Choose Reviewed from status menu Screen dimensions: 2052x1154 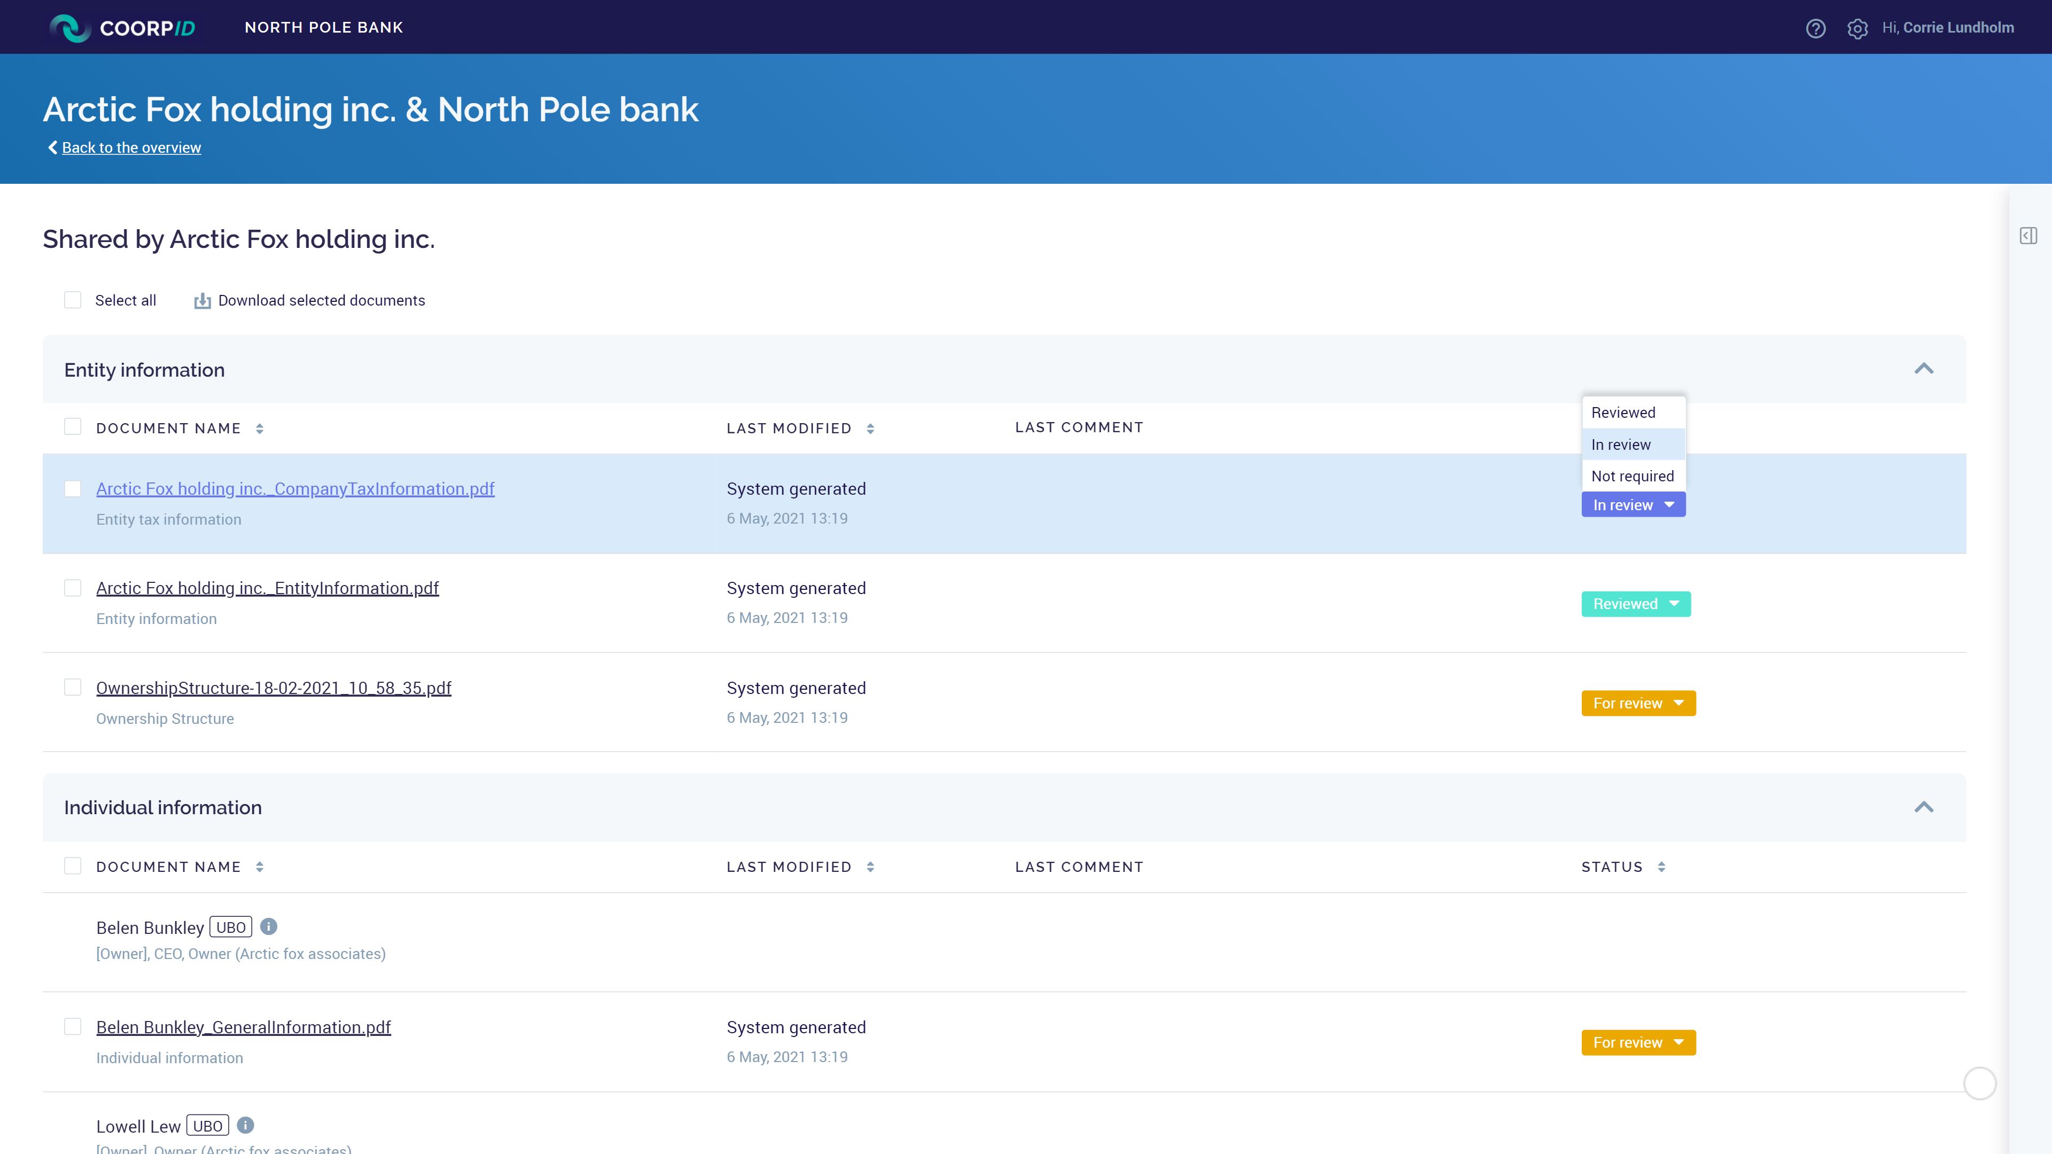coord(1633,412)
